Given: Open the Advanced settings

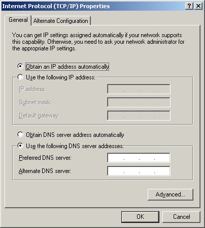Looking at the screenshot, I should pos(170,194).
